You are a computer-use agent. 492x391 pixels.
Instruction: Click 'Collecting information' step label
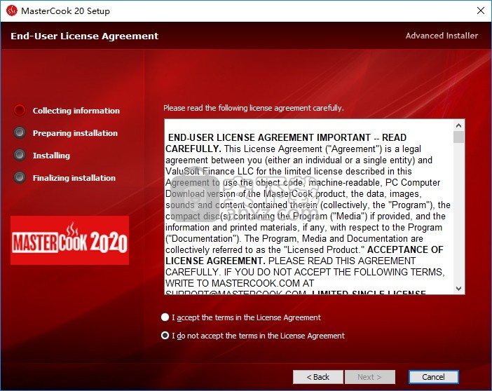(76, 111)
